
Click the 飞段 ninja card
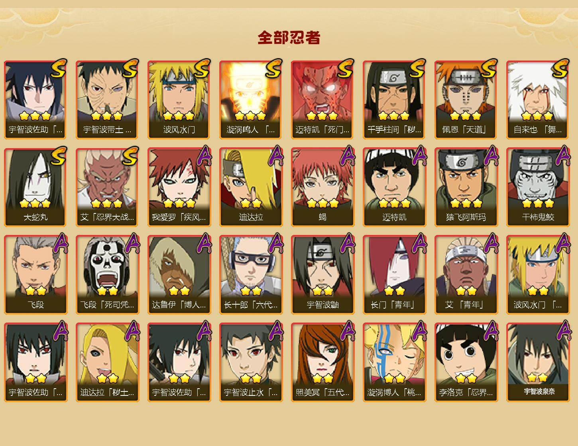(35, 275)
